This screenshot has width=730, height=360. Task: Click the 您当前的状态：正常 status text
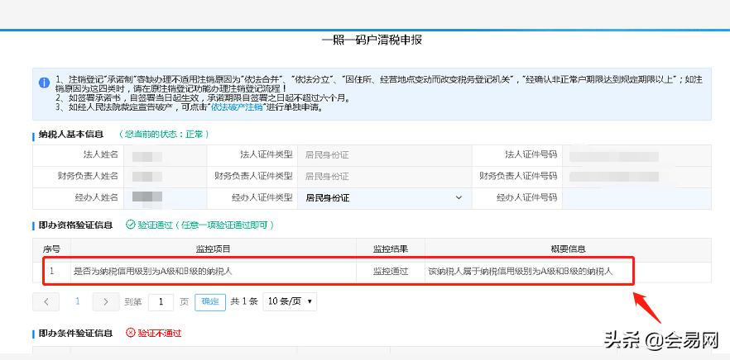(x=163, y=135)
